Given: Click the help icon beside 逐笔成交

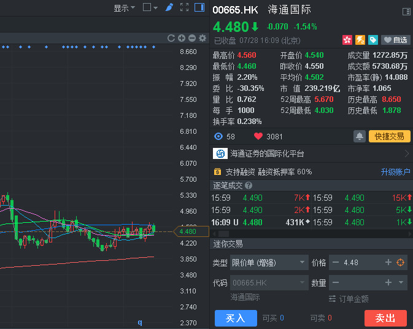Looking at the screenshot, I should pyautogui.click(x=249, y=185).
